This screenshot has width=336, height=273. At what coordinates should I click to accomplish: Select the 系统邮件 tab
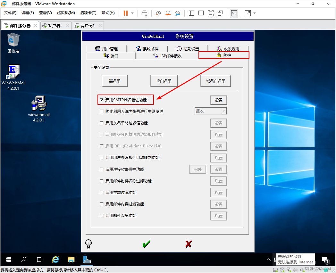147,49
